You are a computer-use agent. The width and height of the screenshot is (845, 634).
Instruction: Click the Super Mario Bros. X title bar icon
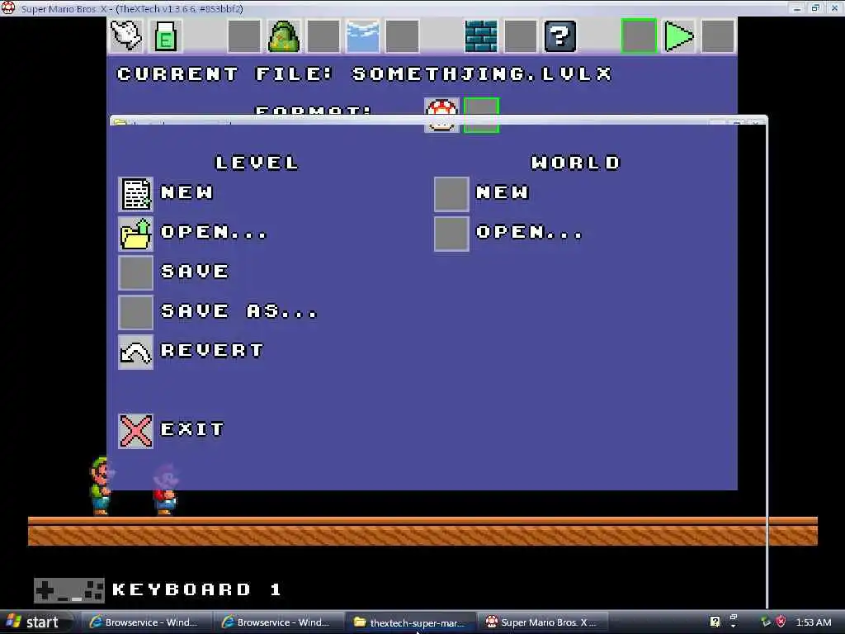pos(7,8)
